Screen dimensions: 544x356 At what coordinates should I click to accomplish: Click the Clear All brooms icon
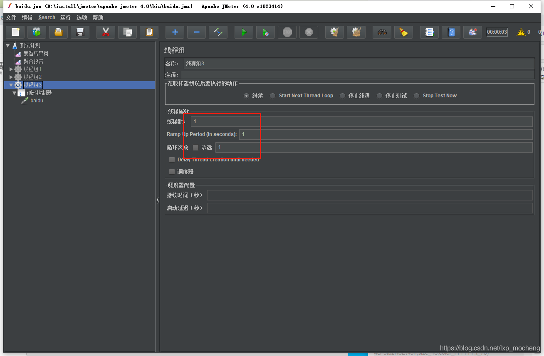pos(356,32)
